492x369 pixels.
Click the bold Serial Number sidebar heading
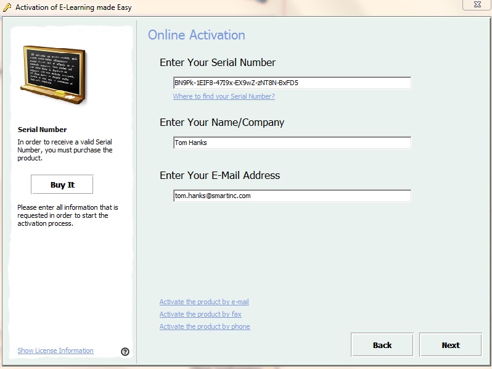point(42,130)
